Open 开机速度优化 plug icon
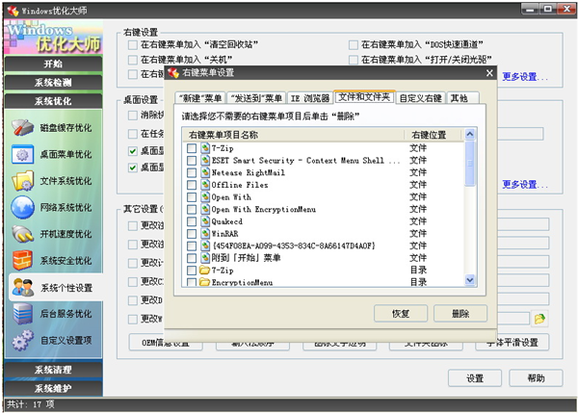578x413 pixels. 22,234
